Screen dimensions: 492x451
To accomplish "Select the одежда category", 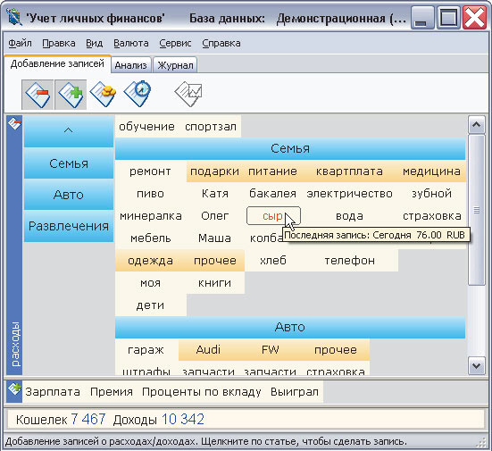I will point(150,261).
